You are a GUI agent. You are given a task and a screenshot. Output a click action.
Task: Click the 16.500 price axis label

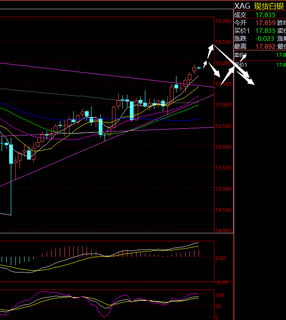point(224,126)
